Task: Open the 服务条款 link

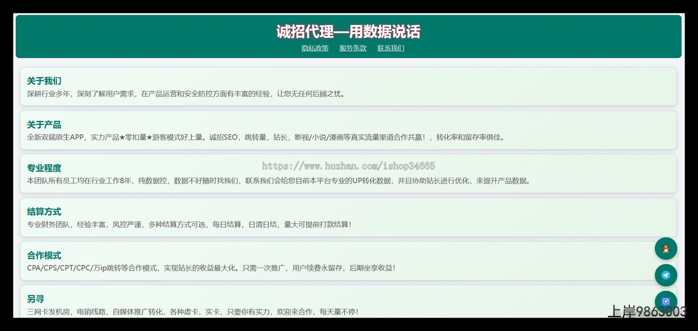Action: coord(352,48)
